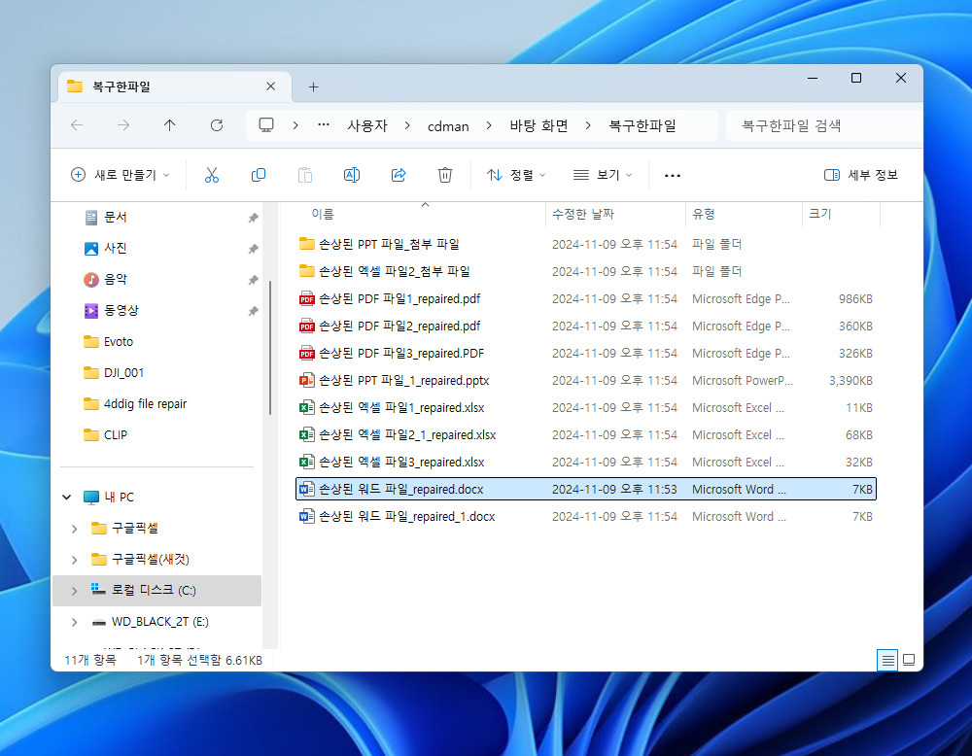
Task: Sort by the 수정한 날짜 column header
Action: click(582, 214)
